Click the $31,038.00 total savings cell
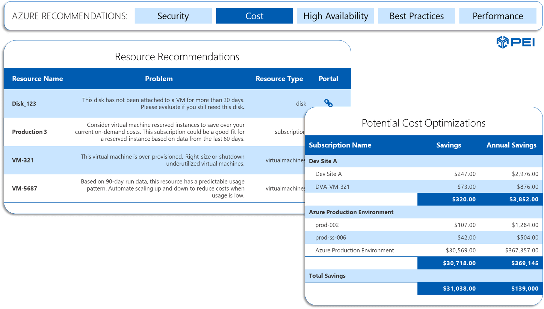The width and height of the screenshot is (544, 309). (x=459, y=289)
